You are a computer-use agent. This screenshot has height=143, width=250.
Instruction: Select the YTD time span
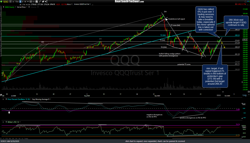[7, 139]
